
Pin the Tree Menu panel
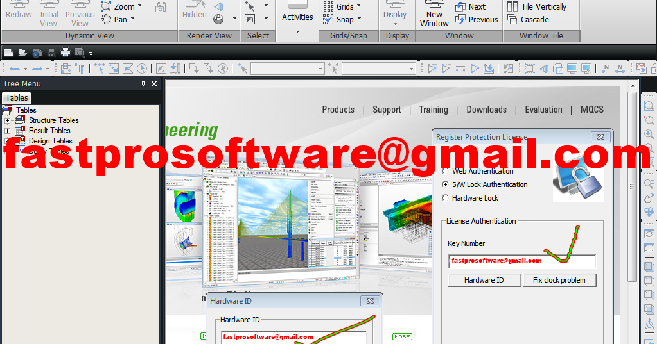[x=143, y=83]
